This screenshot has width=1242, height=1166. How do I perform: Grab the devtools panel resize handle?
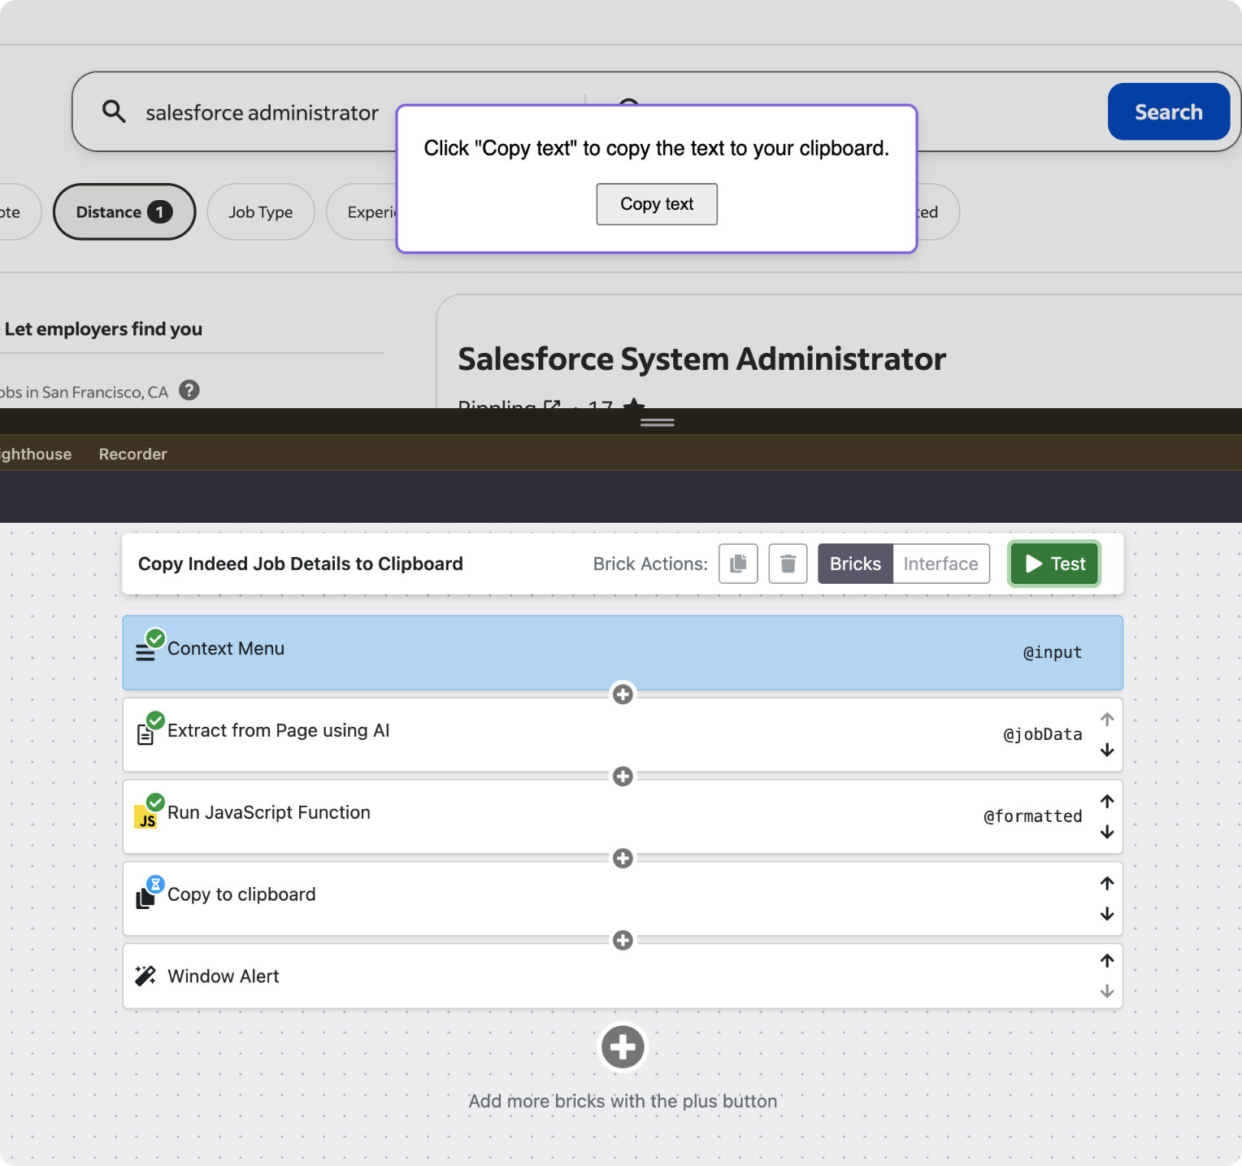657,422
